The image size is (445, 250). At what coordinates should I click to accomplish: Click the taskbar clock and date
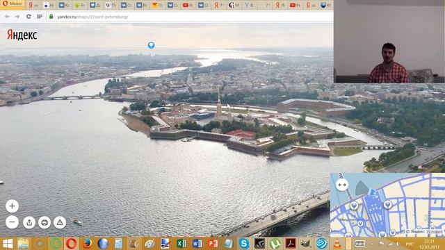430,244
